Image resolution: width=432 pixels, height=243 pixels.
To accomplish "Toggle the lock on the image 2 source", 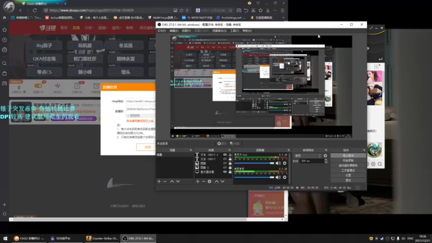I will [230, 167].
